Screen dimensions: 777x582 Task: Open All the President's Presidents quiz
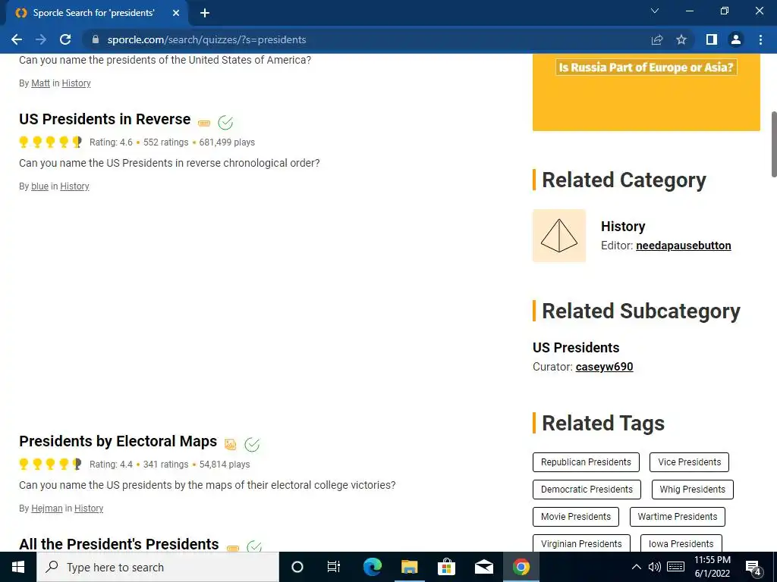coord(119,544)
